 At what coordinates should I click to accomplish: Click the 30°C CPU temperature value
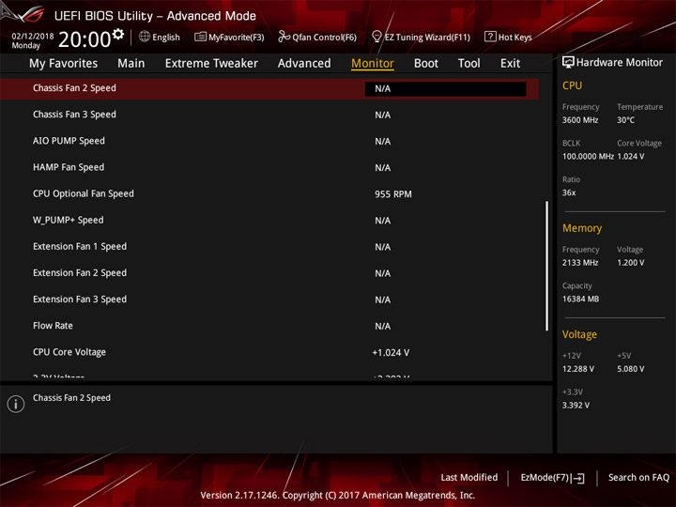click(625, 120)
